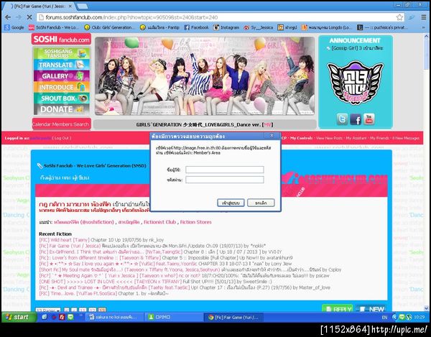
Task: Open the My Friends link
Action: pyautogui.click(x=379, y=138)
